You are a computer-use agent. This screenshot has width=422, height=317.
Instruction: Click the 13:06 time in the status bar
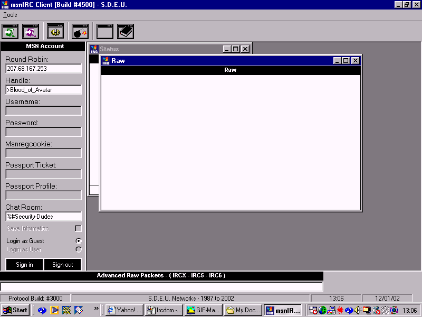[x=337, y=299]
